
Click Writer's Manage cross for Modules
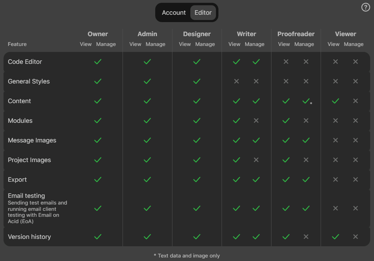(x=256, y=121)
